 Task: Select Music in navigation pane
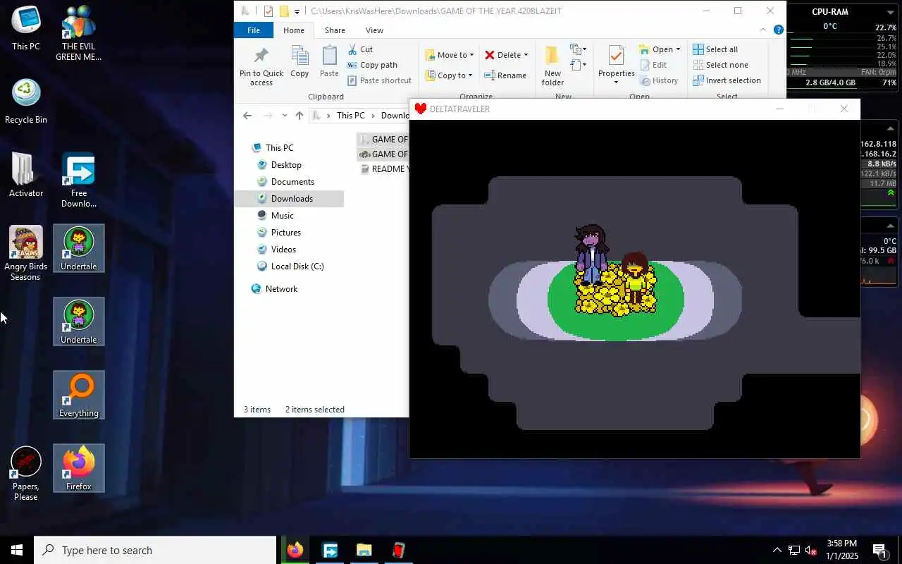click(282, 216)
